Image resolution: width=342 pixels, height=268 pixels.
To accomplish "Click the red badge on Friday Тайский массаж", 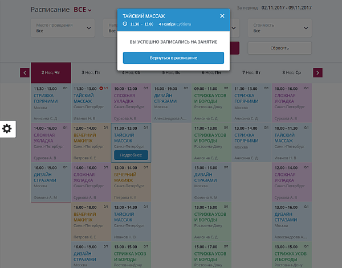I will [101, 89].
